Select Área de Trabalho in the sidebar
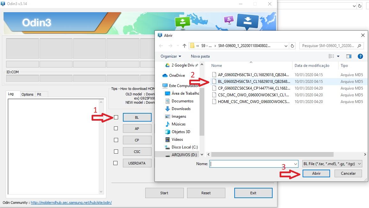 coord(182,93)
